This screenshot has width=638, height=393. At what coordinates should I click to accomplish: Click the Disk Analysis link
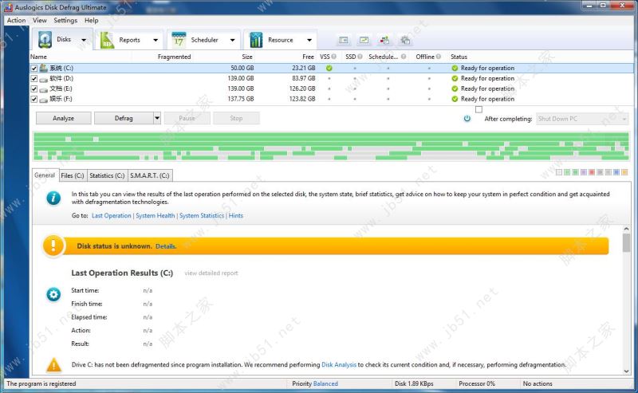point(339,364)
